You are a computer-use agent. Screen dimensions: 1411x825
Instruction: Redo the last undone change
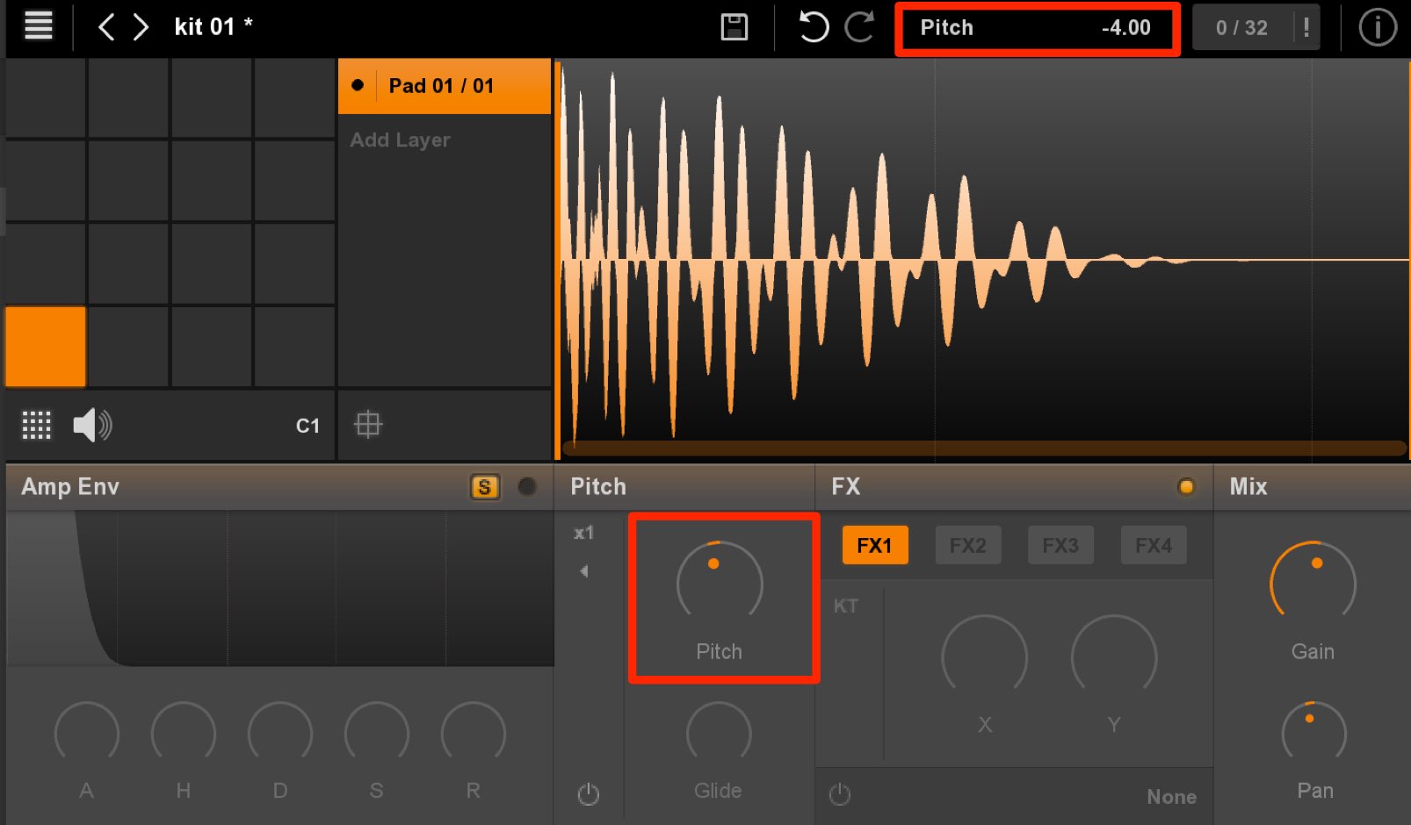(859, 26)
